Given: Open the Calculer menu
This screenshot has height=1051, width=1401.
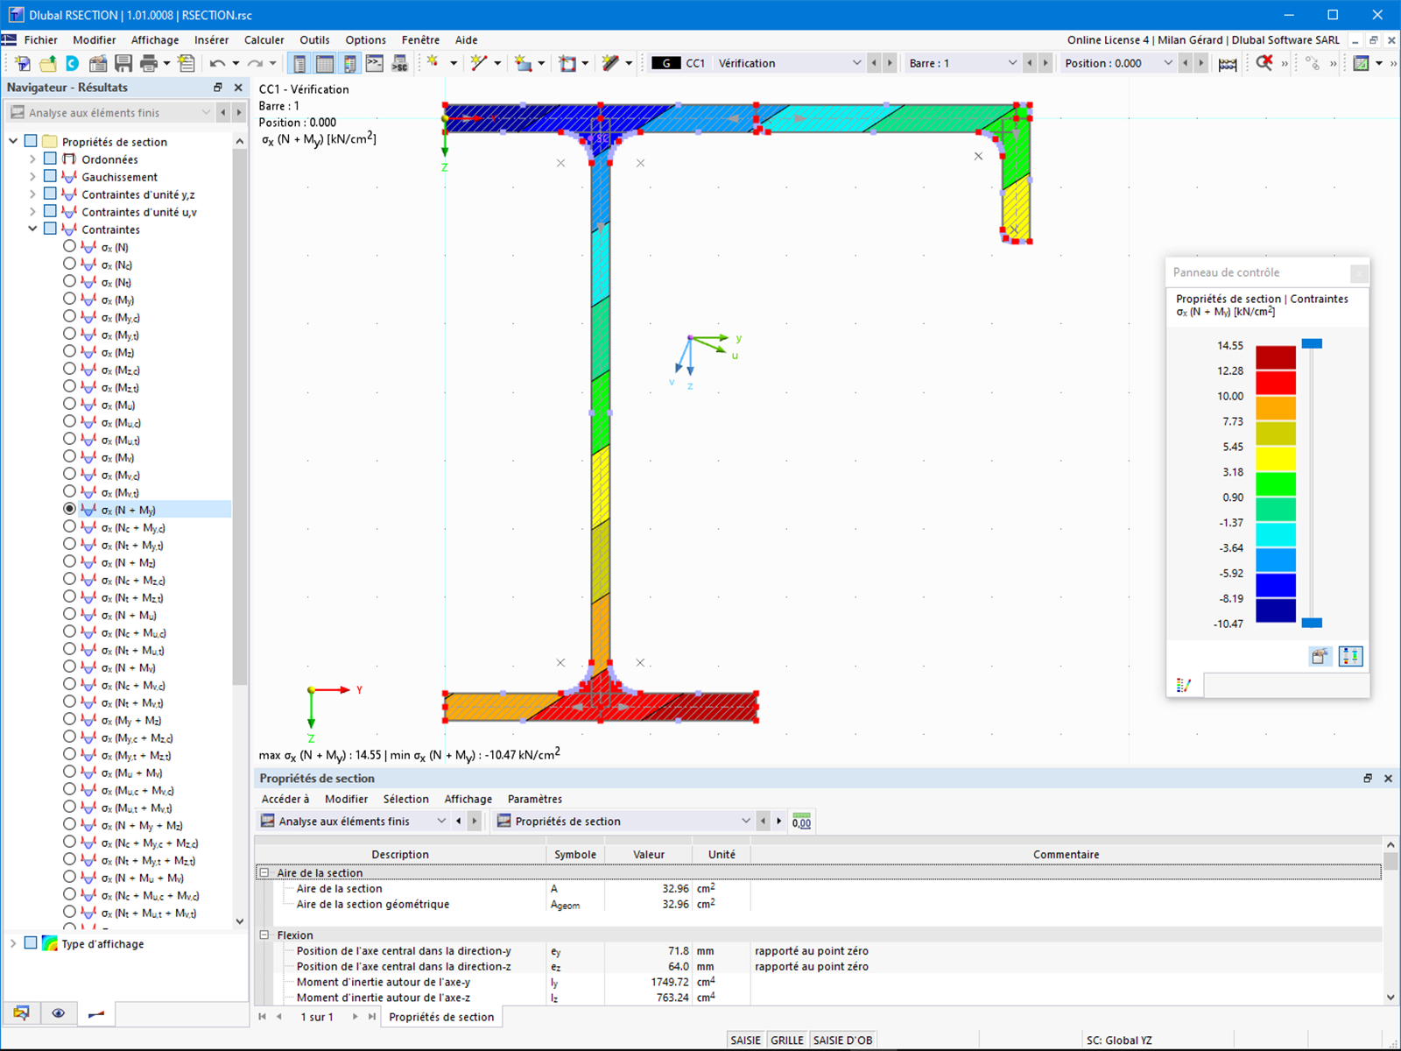Looking at the screenshot, I should pos(264,39).
